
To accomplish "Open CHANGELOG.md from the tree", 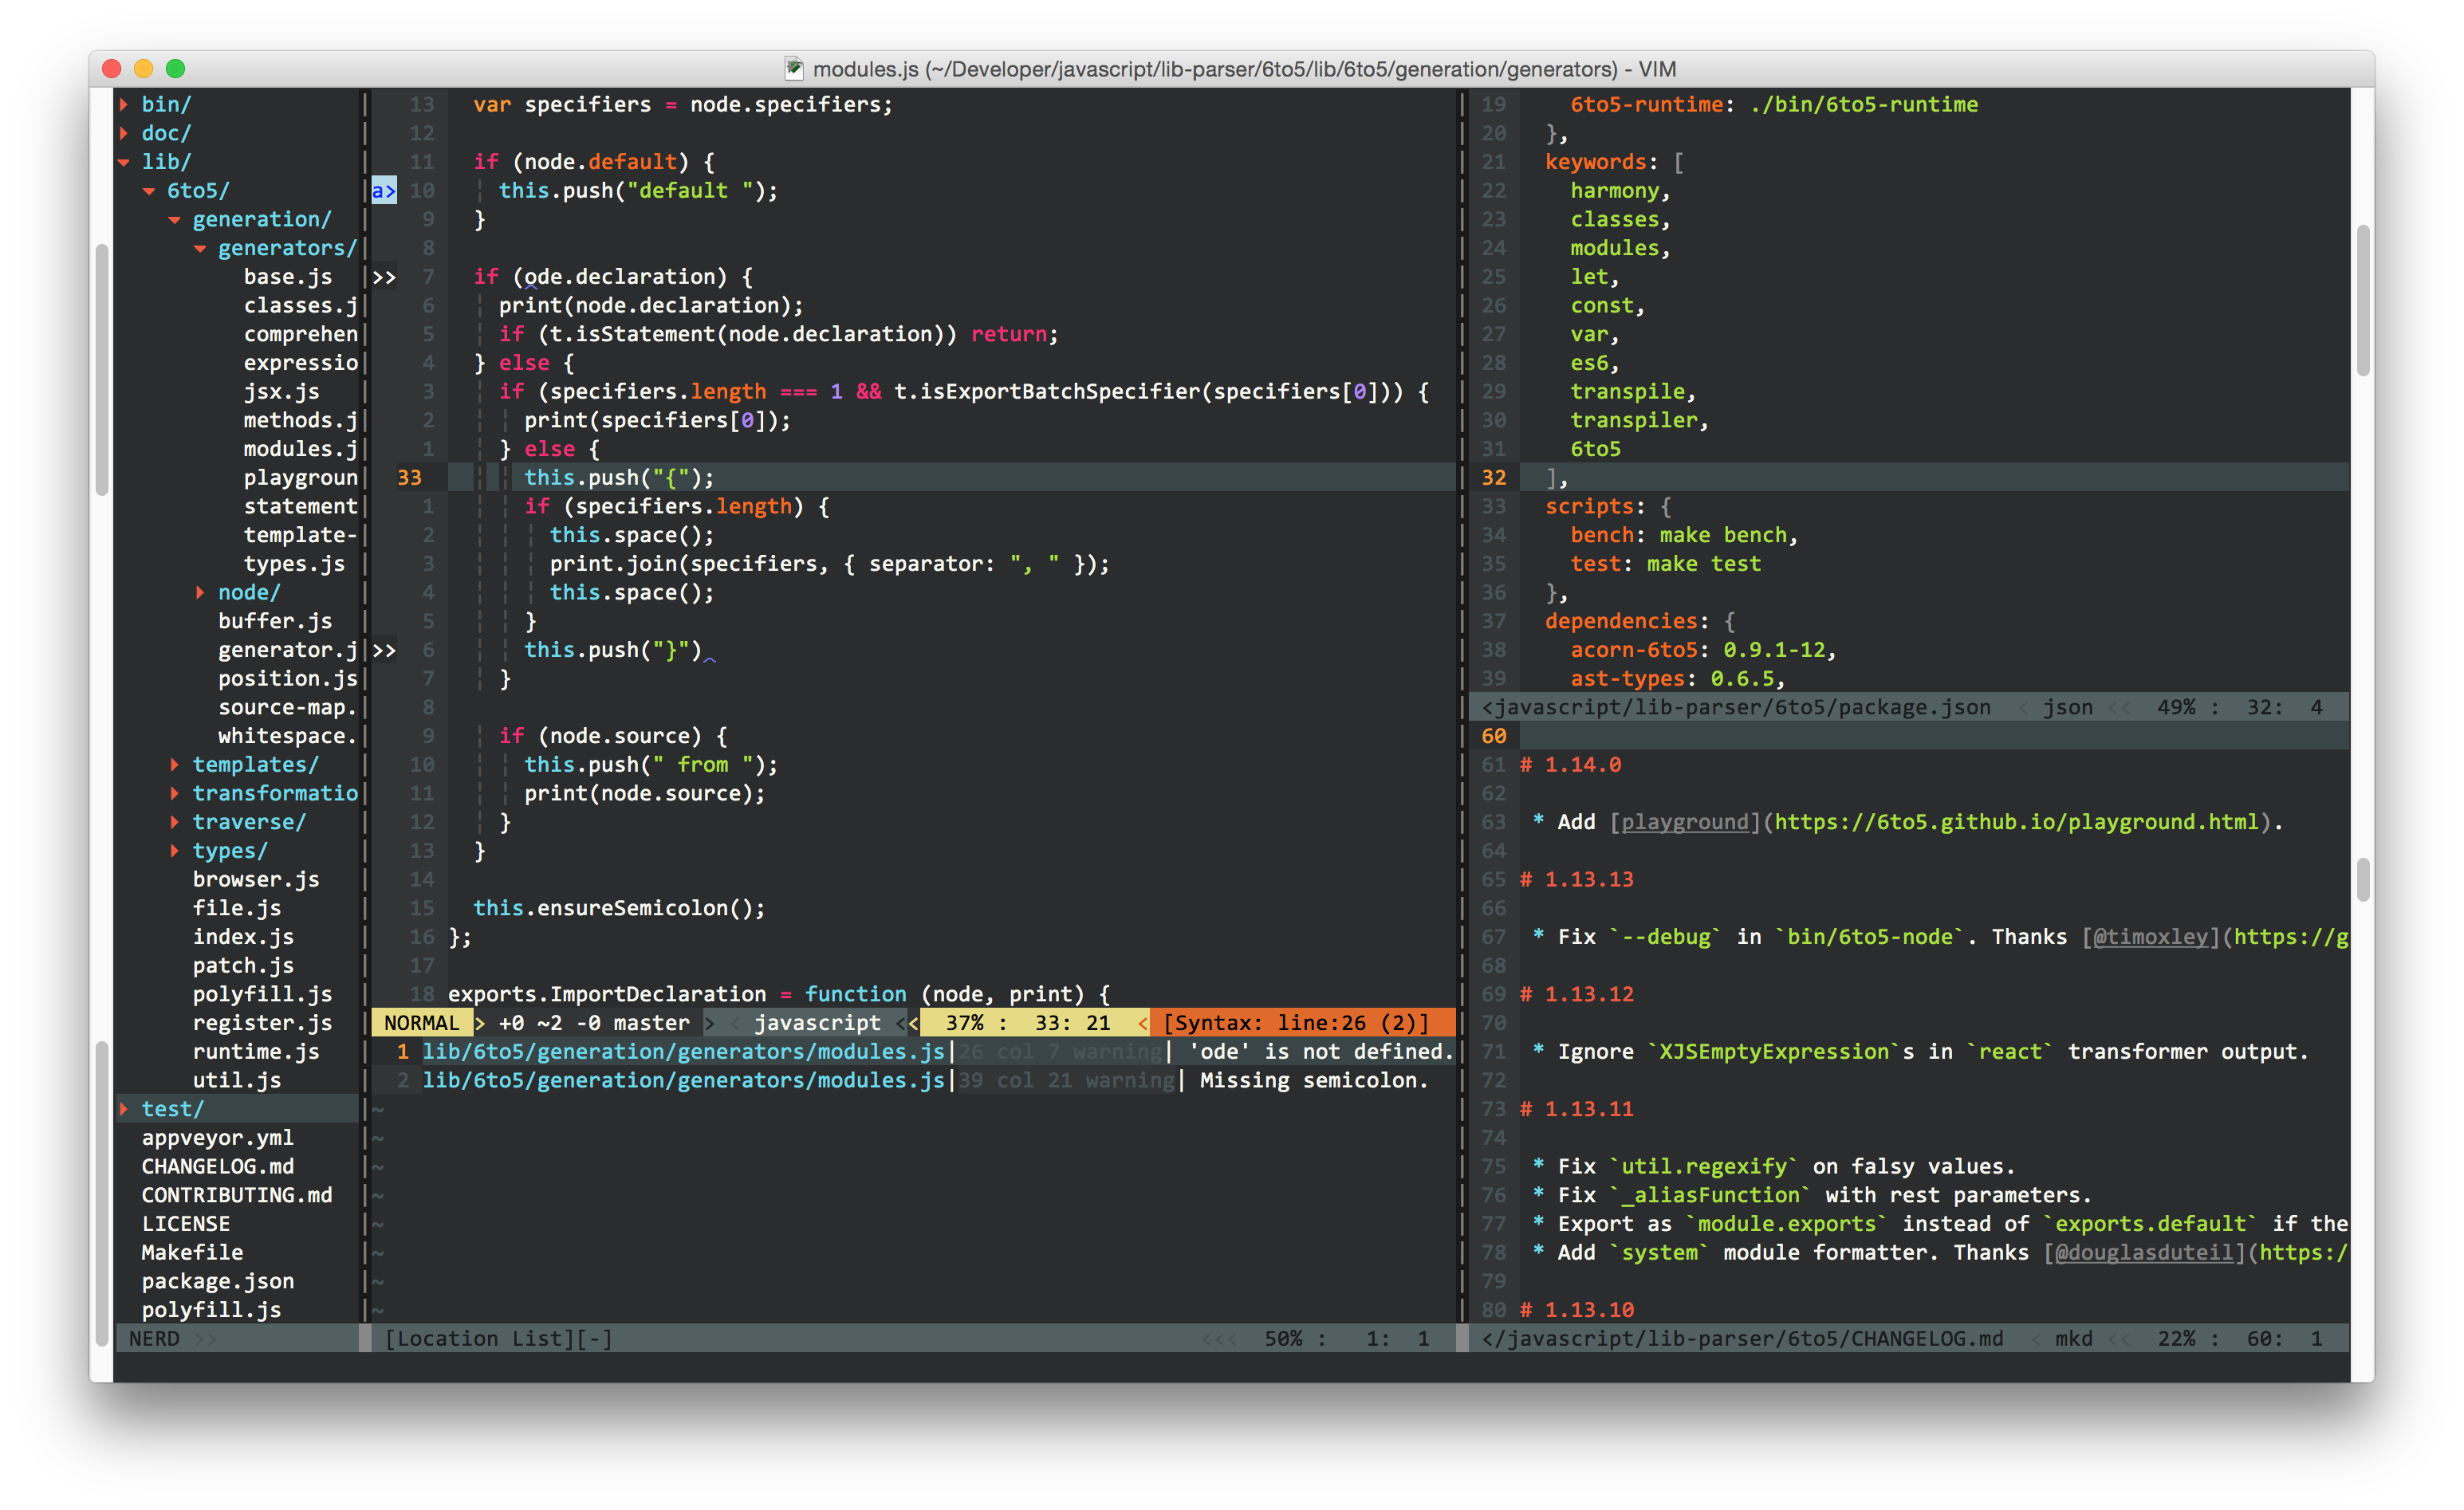I will click(218, 1166).
